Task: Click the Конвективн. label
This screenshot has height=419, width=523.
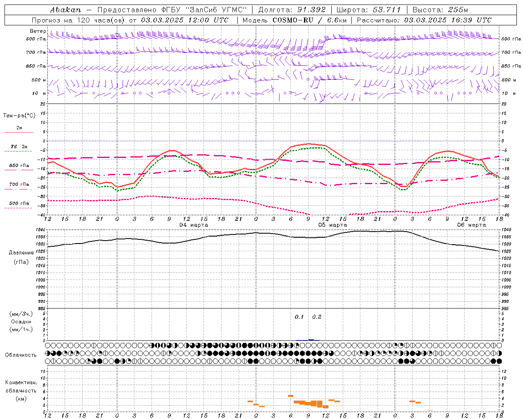Action: pos(21,383)
